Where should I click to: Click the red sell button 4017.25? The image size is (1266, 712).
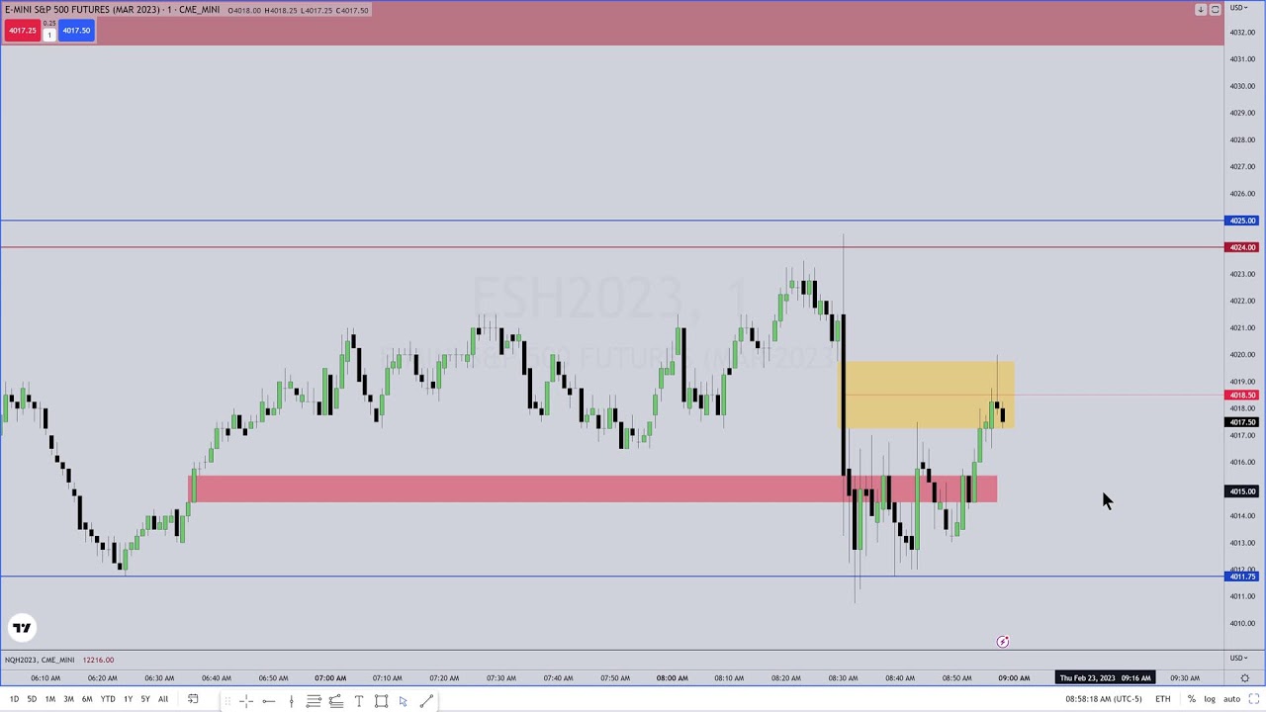22,31
